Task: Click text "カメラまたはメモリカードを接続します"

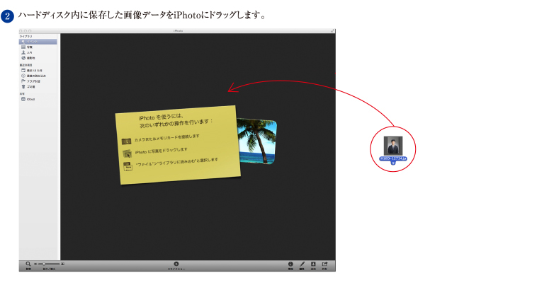Action: [167, 138]
